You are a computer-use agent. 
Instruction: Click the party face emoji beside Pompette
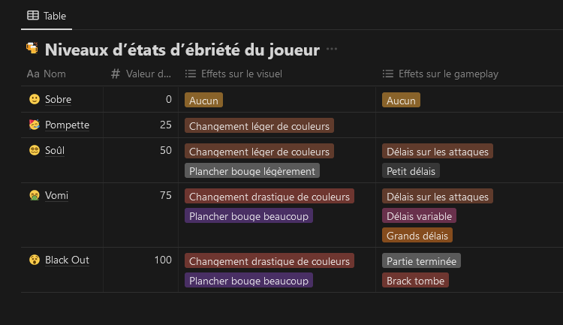point(35,125)
